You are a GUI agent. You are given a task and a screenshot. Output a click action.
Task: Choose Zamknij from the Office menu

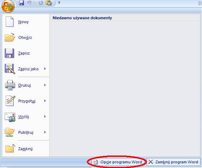tap(25, 149)
